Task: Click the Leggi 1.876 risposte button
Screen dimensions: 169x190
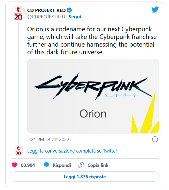Action: coord(85,177)
